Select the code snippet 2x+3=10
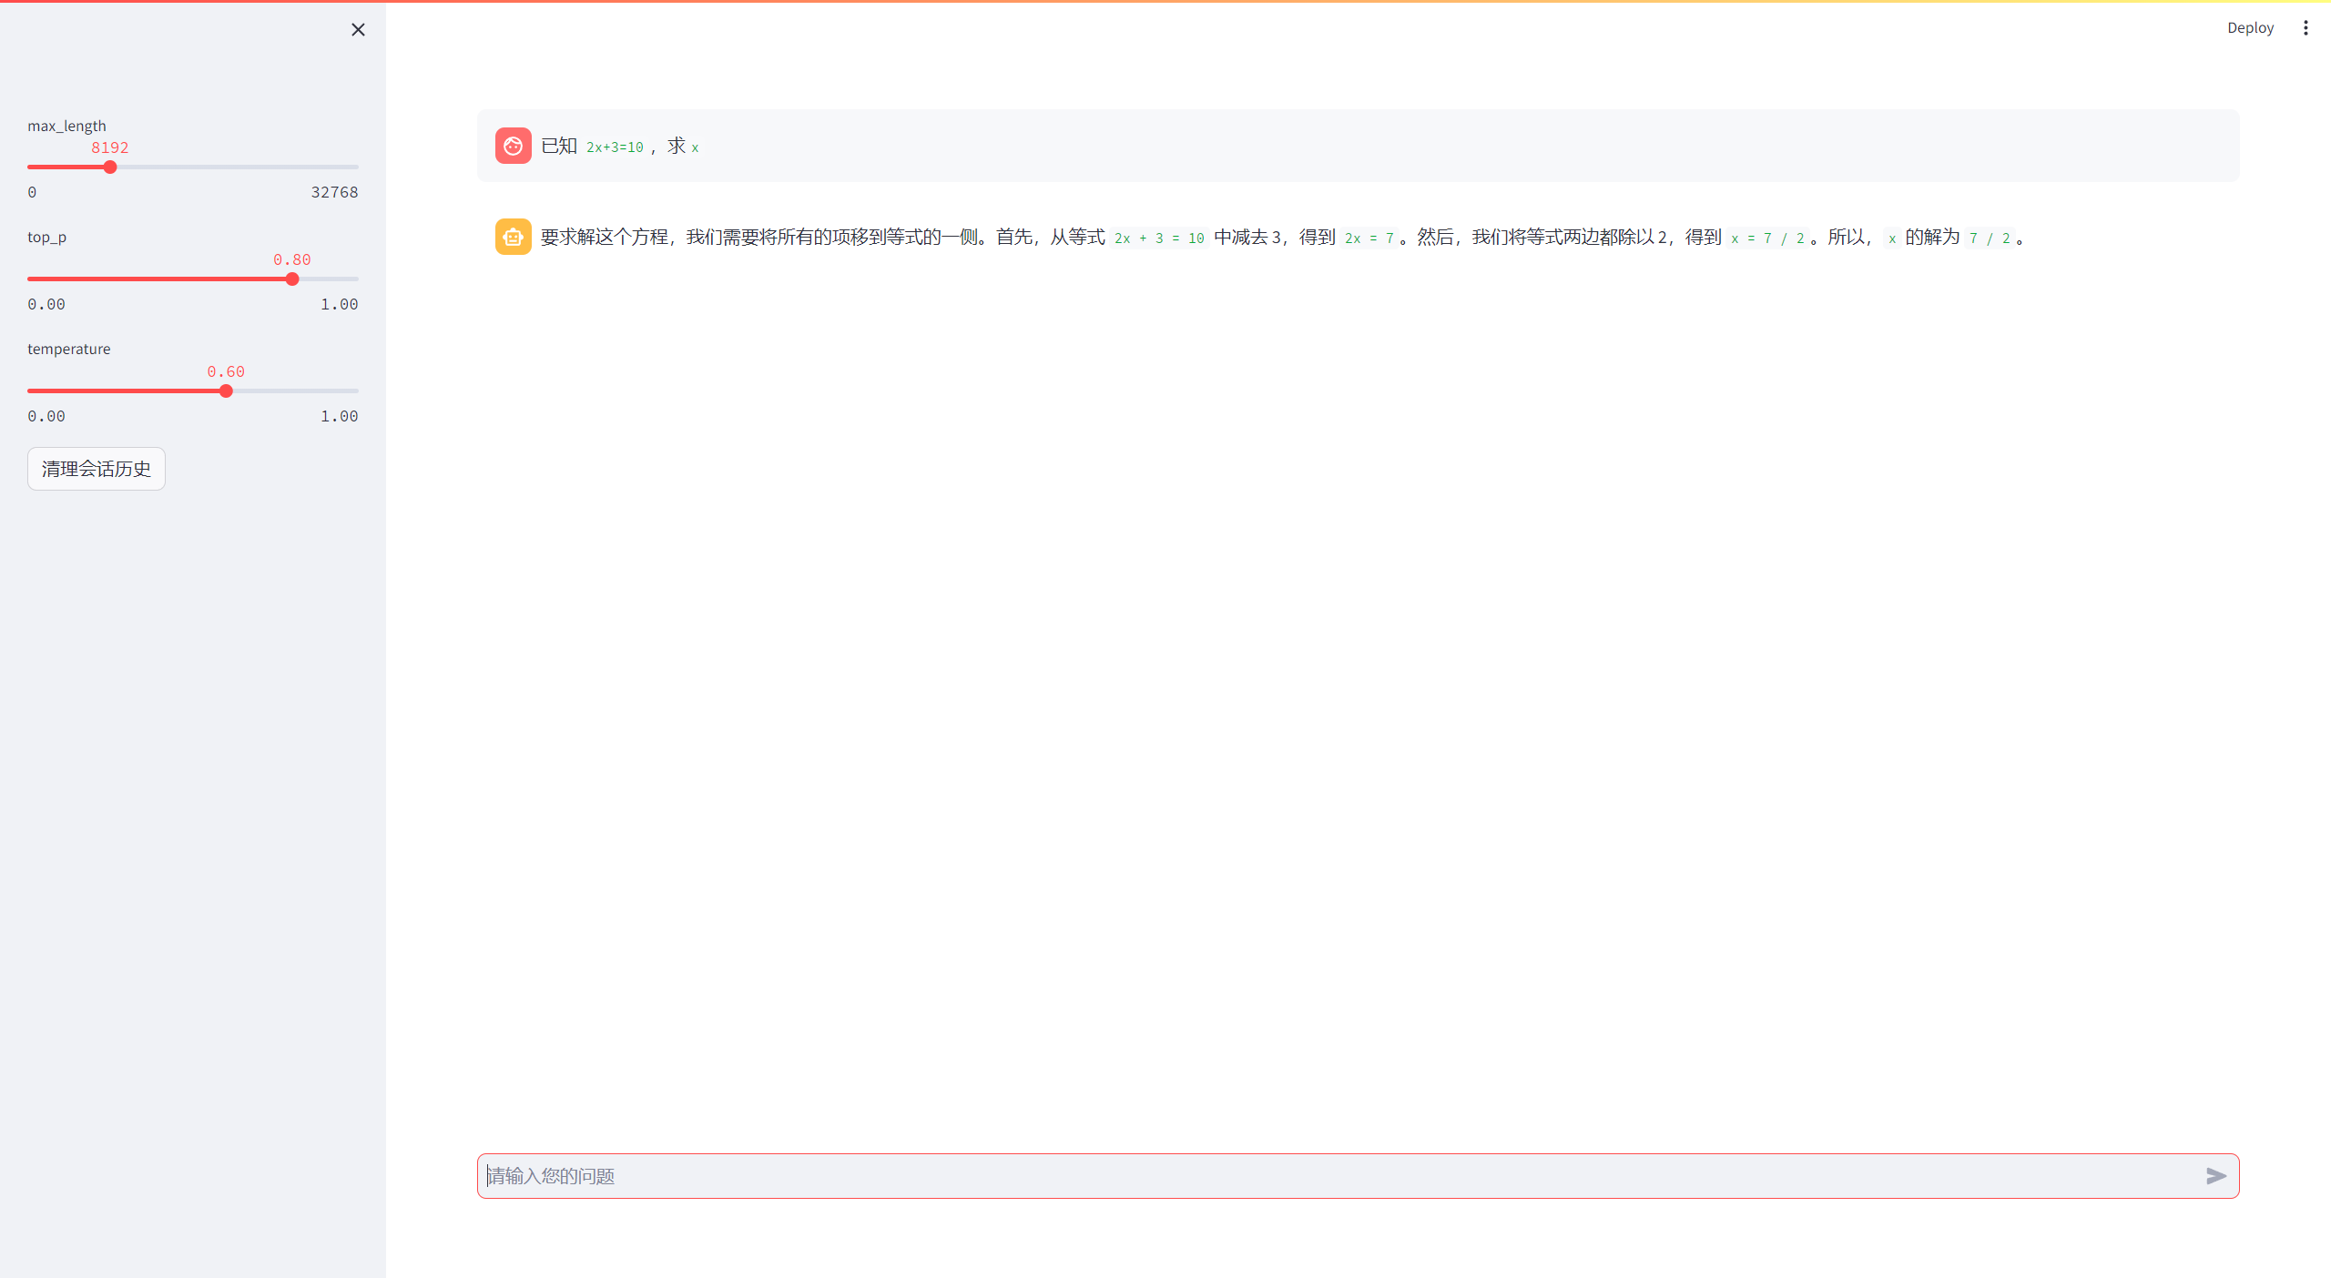 (x=614, y=147)
